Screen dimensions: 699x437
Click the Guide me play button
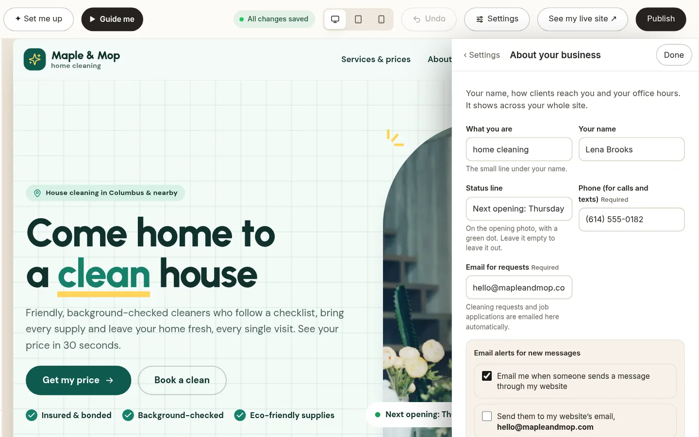tap(112, 19)
